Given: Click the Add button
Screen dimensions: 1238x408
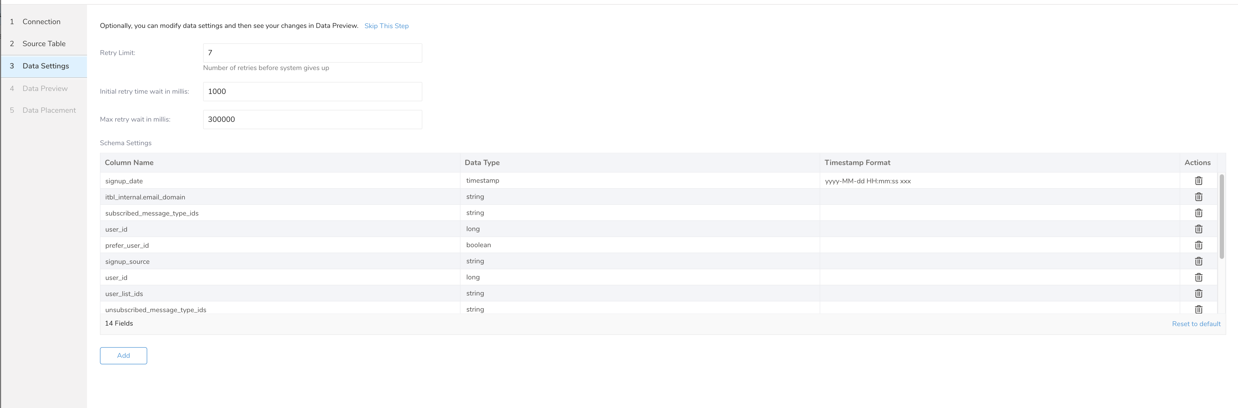Looking at the screenshot, I should point(124,356).
